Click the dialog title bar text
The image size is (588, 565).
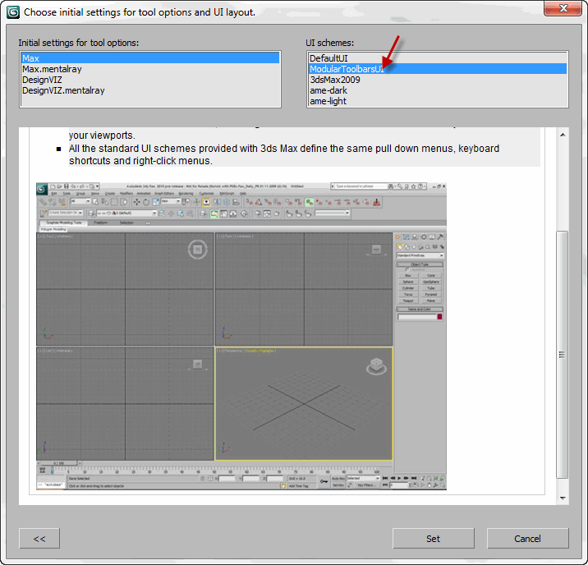click(x=140, y=12)
